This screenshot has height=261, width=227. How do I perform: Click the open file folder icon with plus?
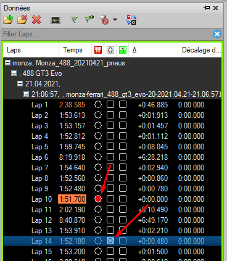coord(8,20)
